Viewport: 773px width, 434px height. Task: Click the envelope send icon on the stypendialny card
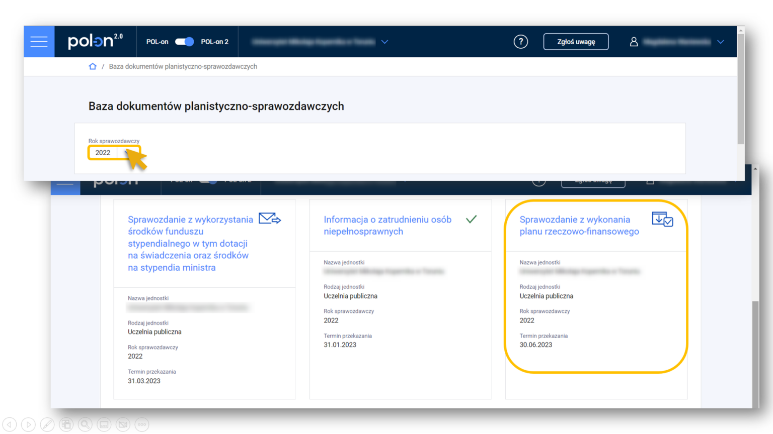pyautogui.click(x=270, y=219)
